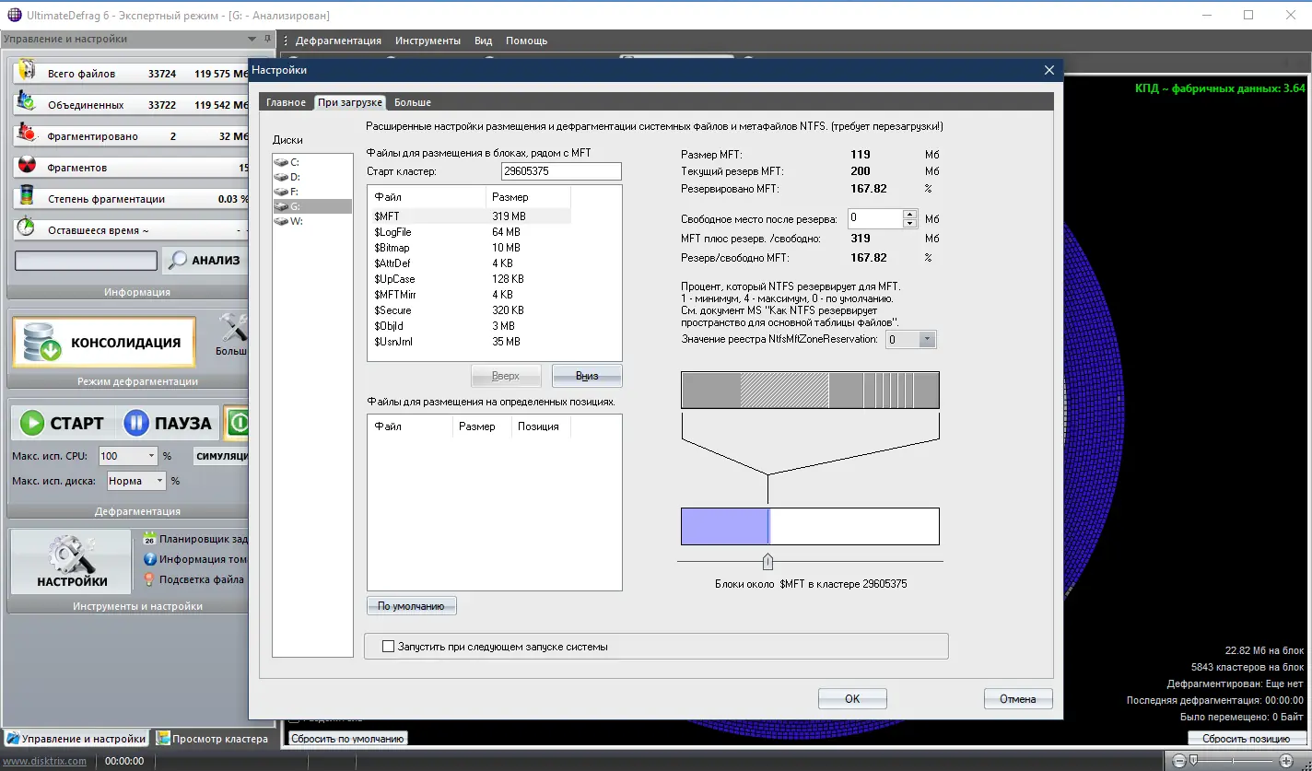Expand the Макс. исп. диска dropdown
The height and width of the screenshot is (771, 1312).
tap(158, 481)
